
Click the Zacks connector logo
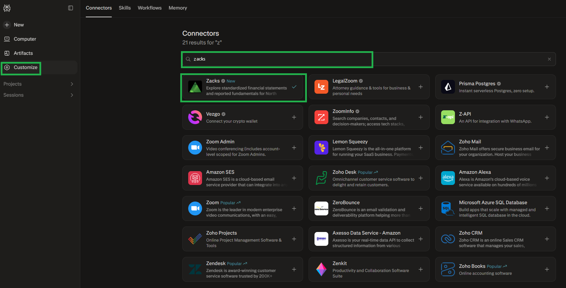pyautogui.click(x=195, y=87)
